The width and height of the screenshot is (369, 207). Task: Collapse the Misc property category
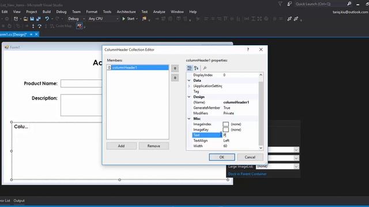(x=189, y=119)
